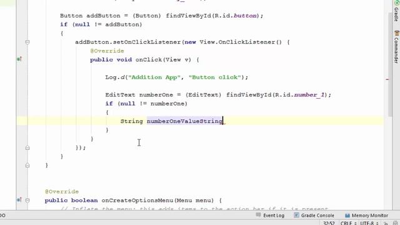Click R.id.button in the addButton line
This screenshot has width=400, height=225.
point(236,16)
